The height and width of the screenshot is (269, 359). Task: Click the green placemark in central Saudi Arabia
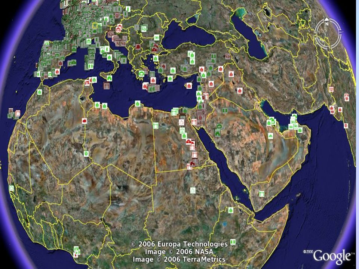pos(270,136)
